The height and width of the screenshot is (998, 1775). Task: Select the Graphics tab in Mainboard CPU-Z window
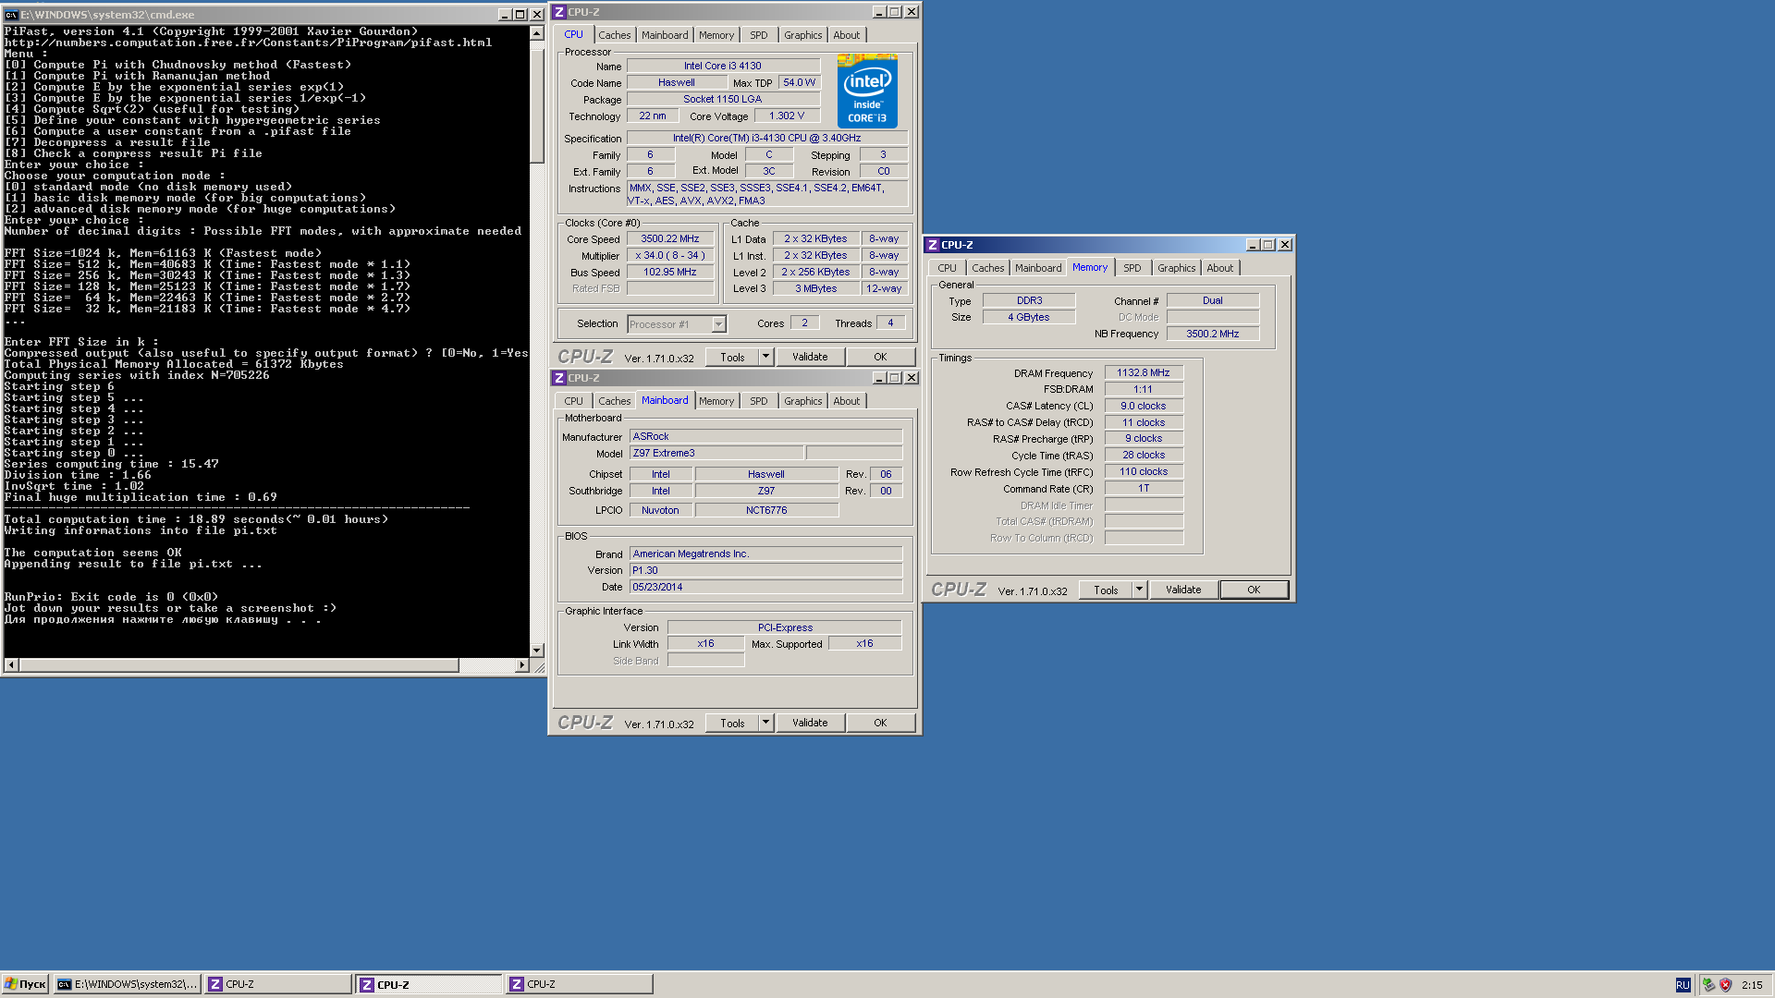point(802,401)
